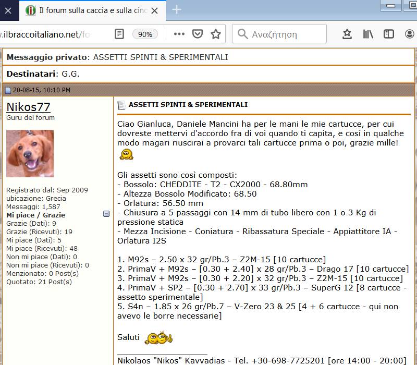The width and height of the screenshot is (417, 365).
Task: Click 'Mi piace (Dati): 5' entry
Action: coord(34,240)
